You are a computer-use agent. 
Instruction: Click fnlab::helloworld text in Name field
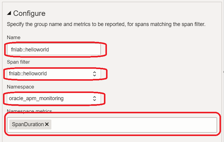(x=29, y=50)
